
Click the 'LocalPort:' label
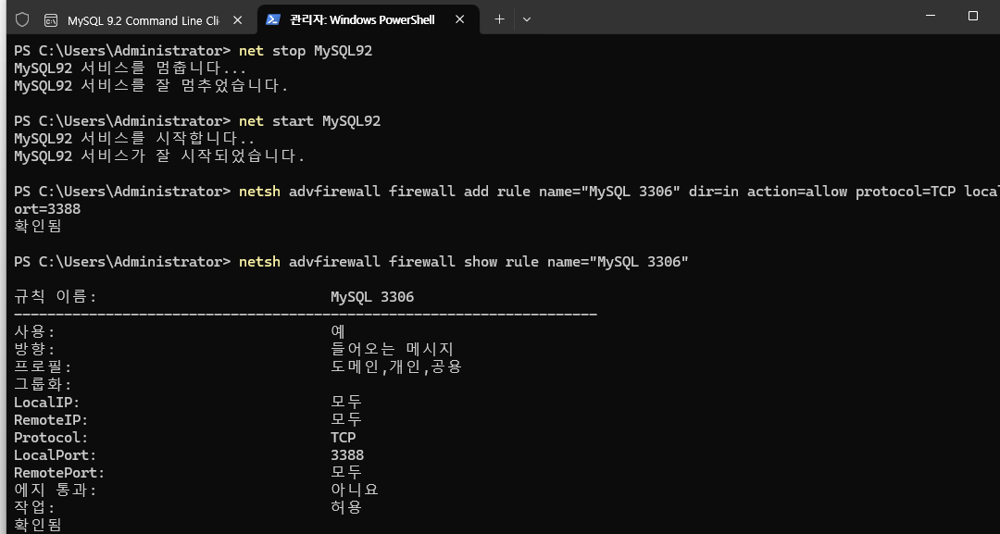[56, 455]
